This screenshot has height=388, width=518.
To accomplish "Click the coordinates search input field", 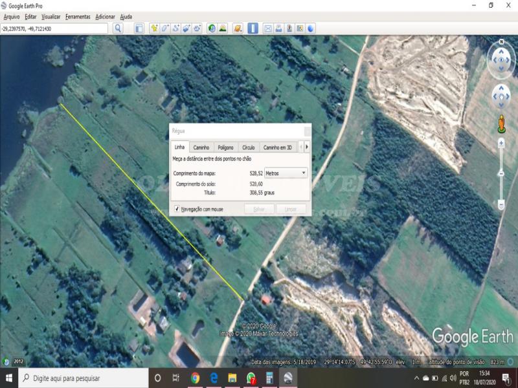I will (54, 28).
